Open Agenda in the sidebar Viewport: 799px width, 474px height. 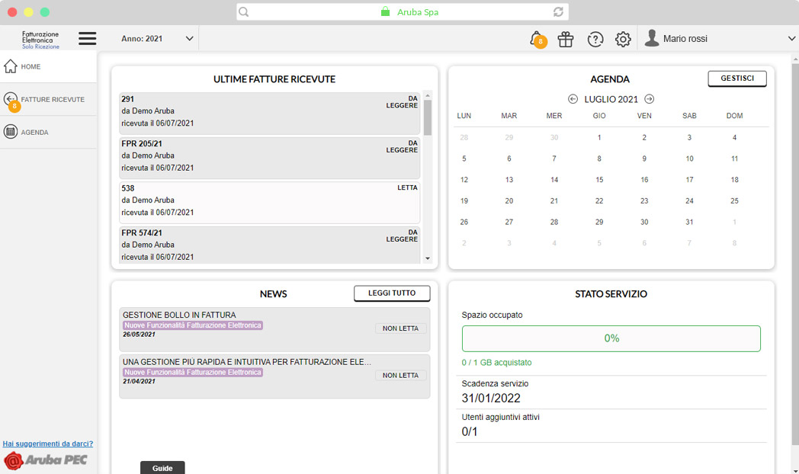pos(34,133)
